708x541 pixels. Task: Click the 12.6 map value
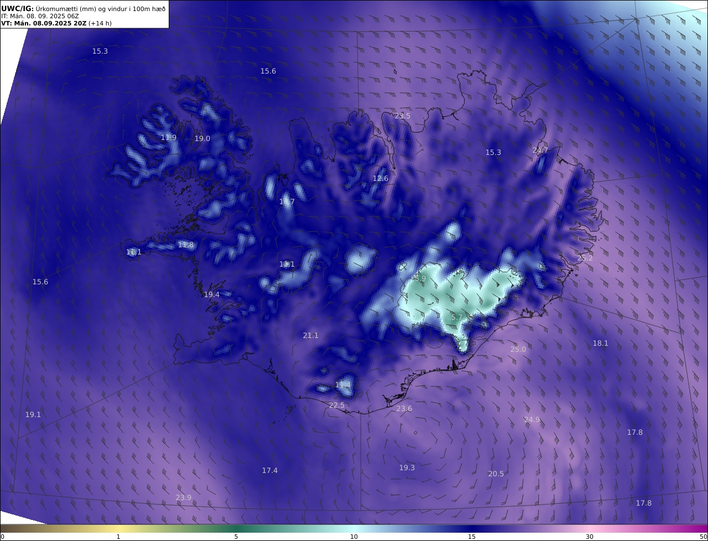(381, 179)
